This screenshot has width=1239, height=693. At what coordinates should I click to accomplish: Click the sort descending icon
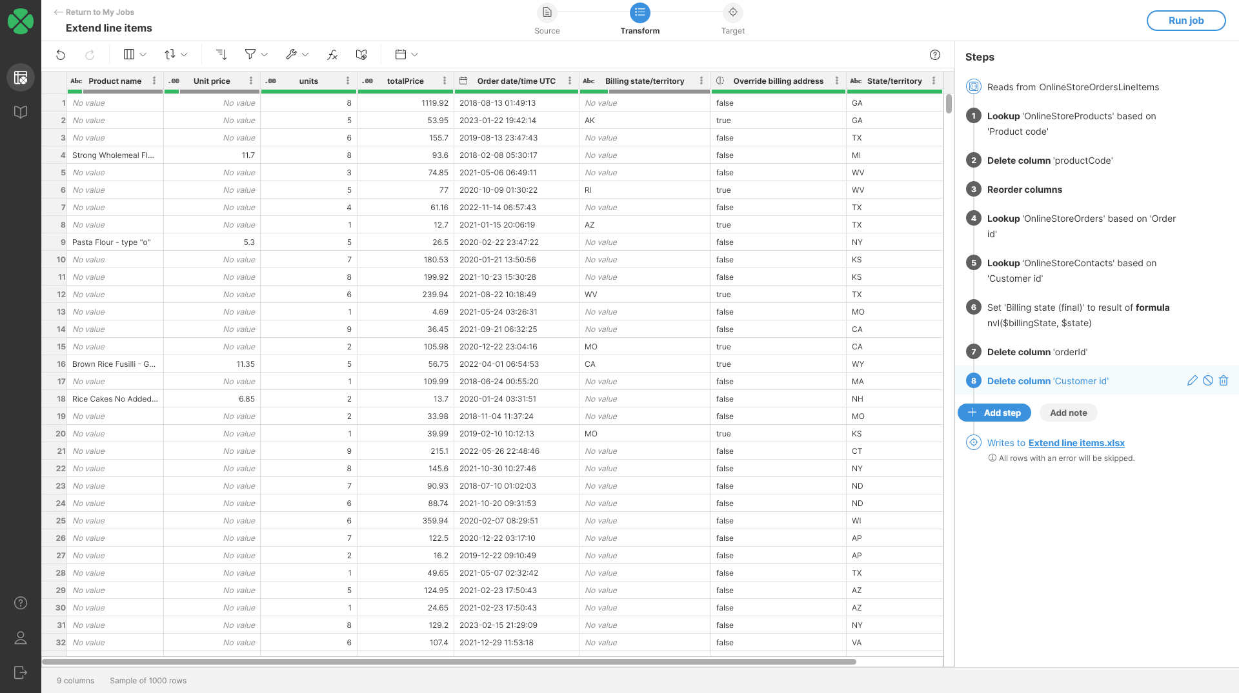coord(221,55)
